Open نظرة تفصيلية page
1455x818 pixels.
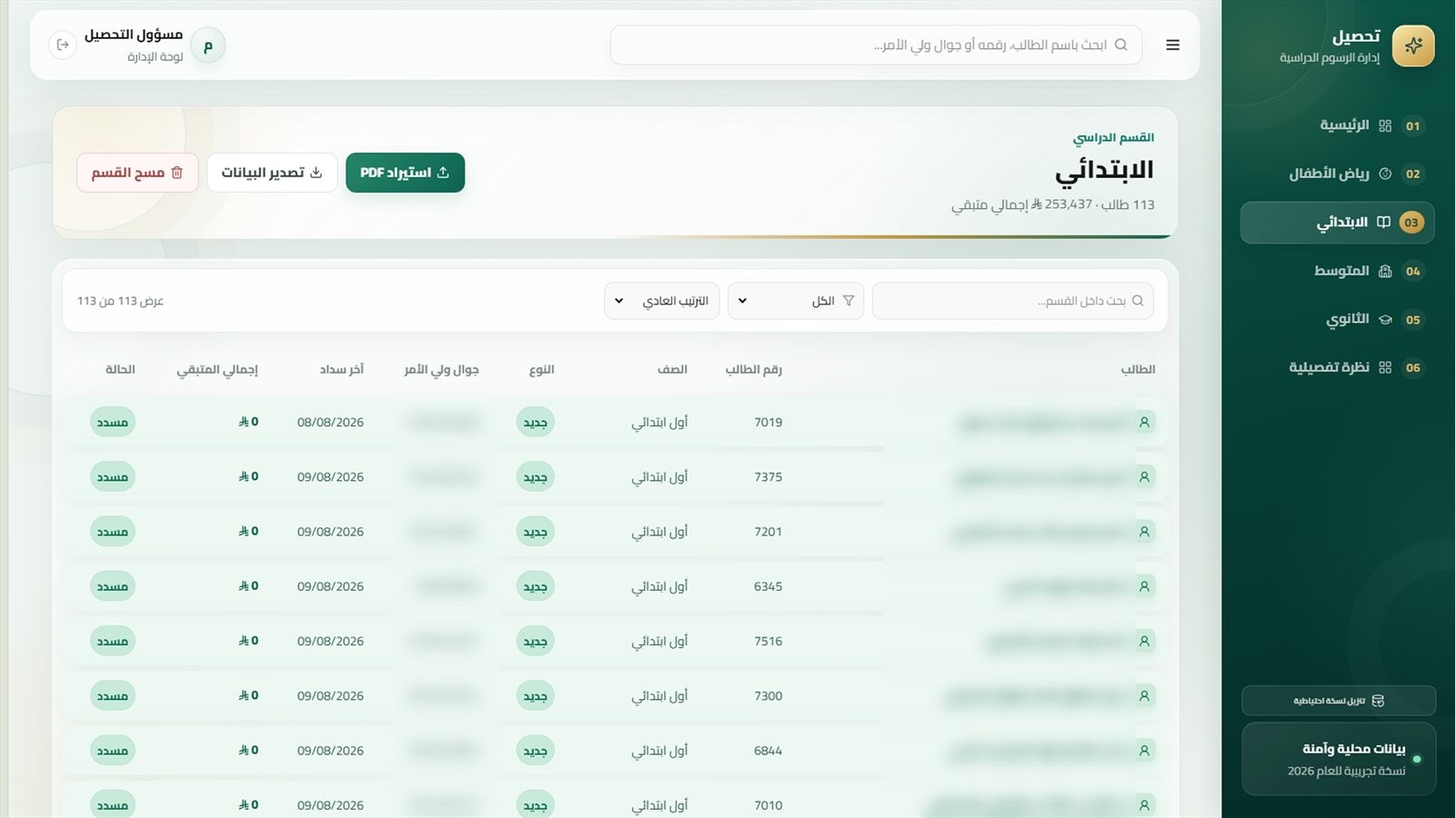point(1338,367)
